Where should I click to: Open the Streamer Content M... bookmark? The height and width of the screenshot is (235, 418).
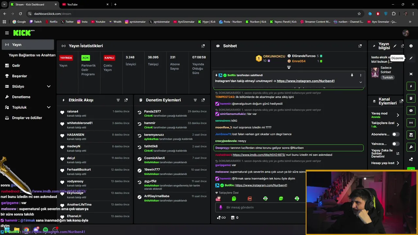pyautogui.click(x=315, y=22)
